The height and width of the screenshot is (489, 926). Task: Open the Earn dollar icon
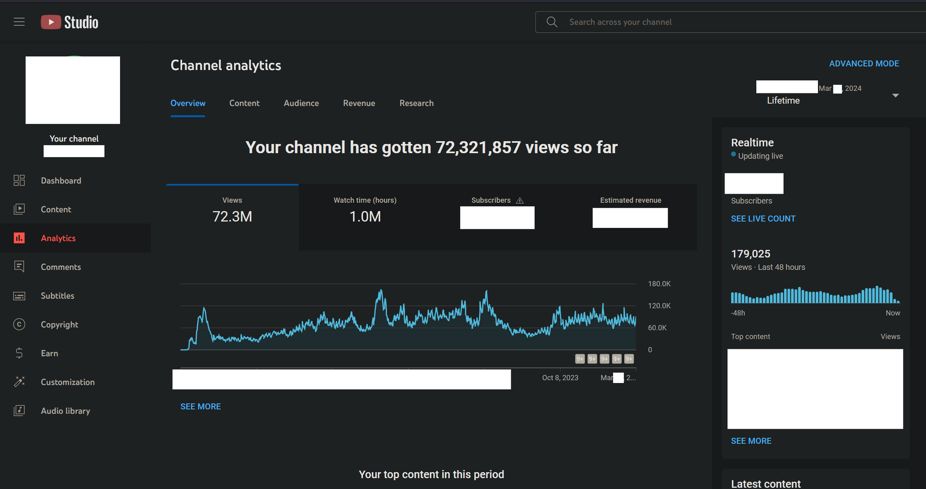[x=19, y=353]
